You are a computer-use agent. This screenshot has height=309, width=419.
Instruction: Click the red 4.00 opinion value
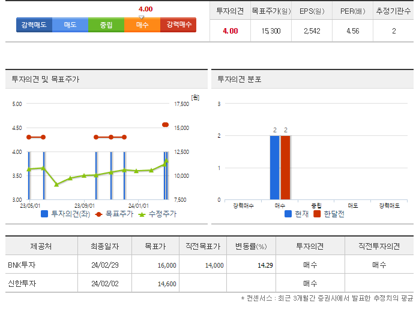pyautogui.click(x=231, y=31)
